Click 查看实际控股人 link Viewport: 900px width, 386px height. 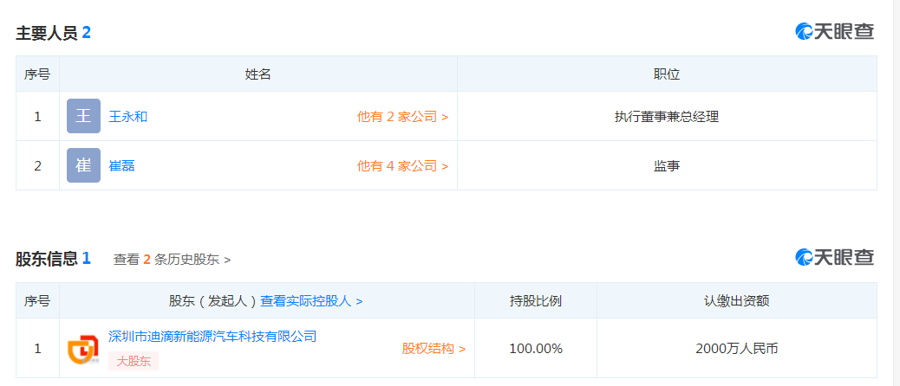coord(311,300)
